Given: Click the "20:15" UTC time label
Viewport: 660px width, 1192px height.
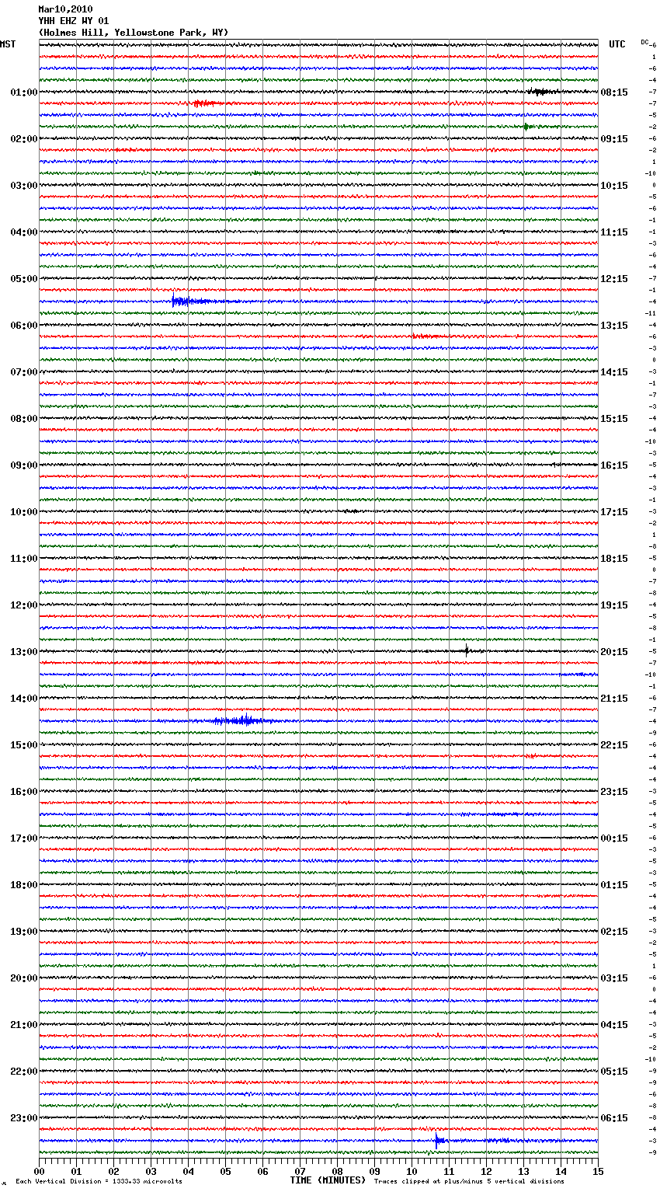Looking at the screenshot, I should (x=614, y=652).
